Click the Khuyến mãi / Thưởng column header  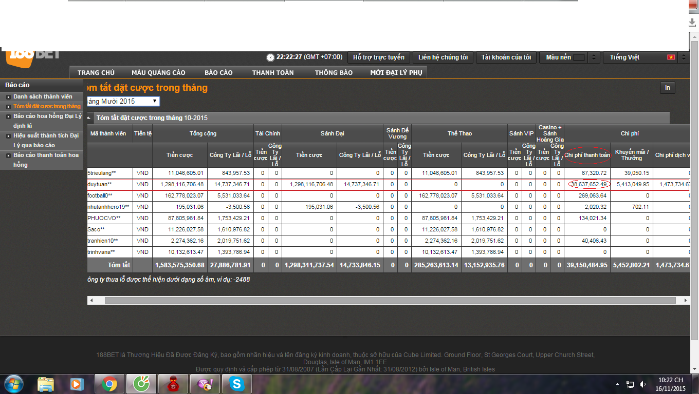(x=632, y=155)
